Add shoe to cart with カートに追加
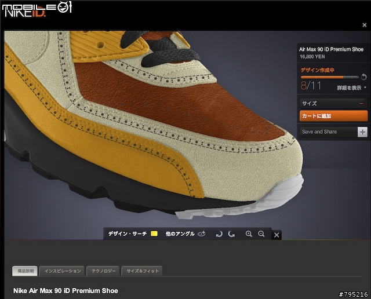Screen dimensions: 371x299 point(333,116)
